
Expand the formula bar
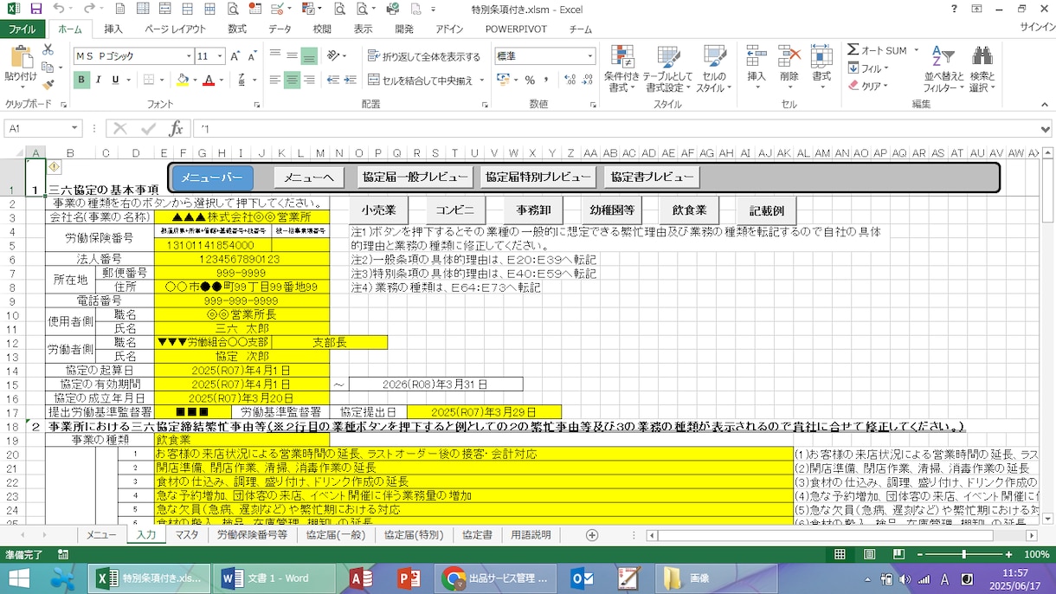tap(1047, 129)
